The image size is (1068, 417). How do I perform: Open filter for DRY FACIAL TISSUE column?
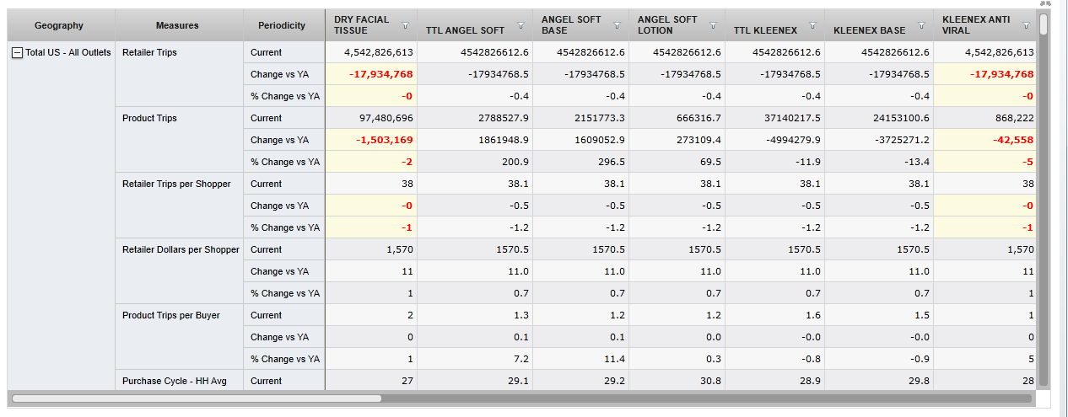click(x=406, y=25)
